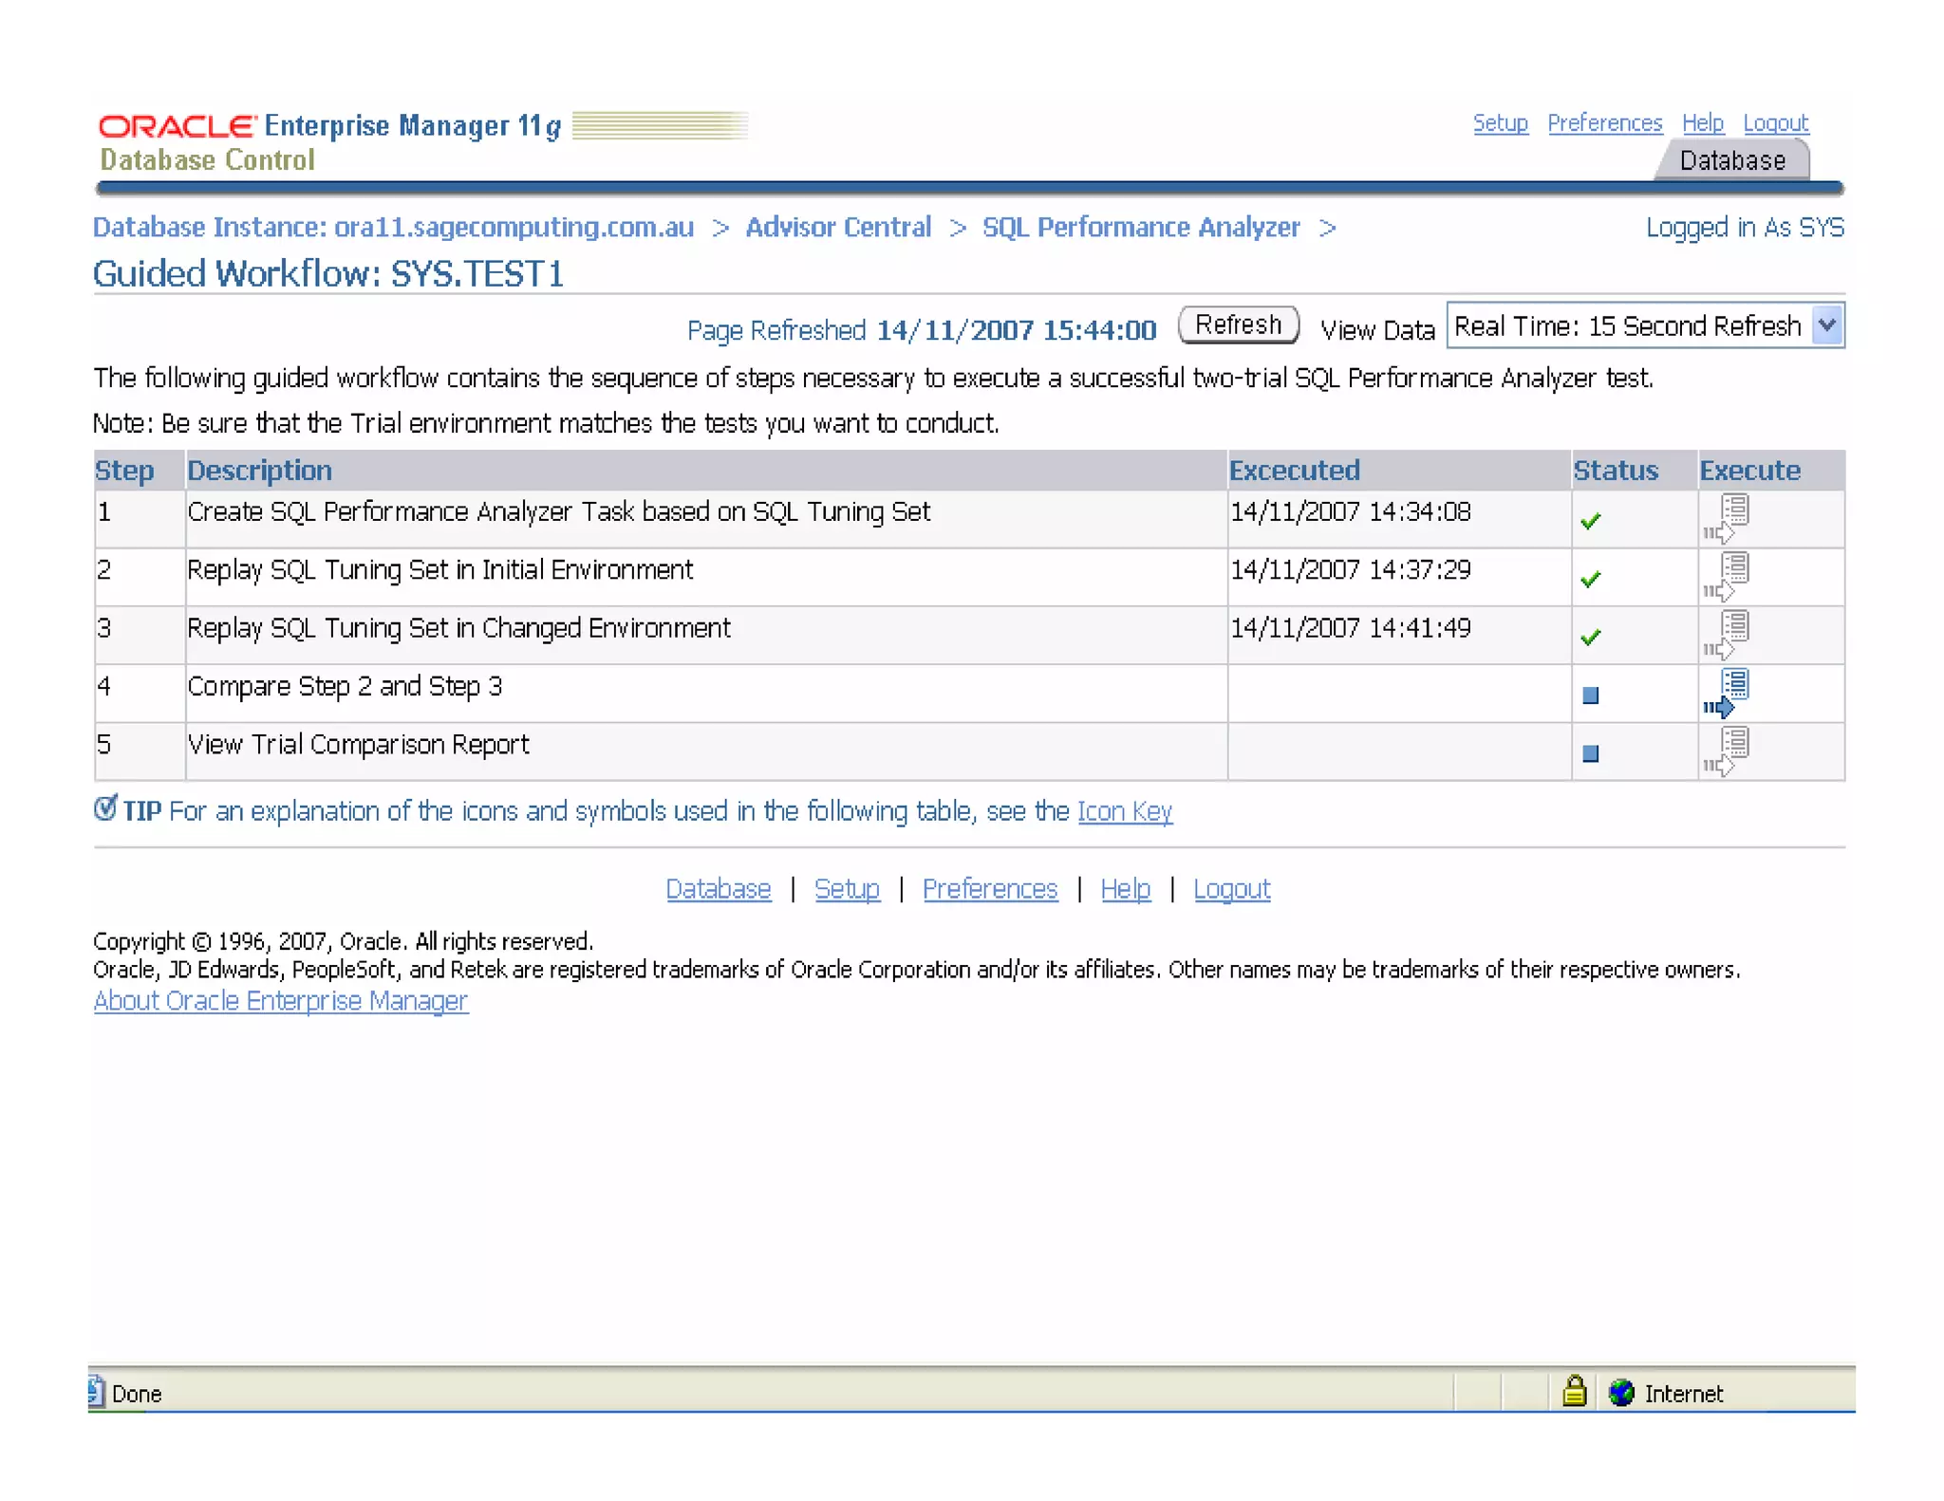The width and height of the screenshot is (1944, 1501).
Task: Go to SQL Performance Analyzer breadcrumb
Action: [1141, 228]
